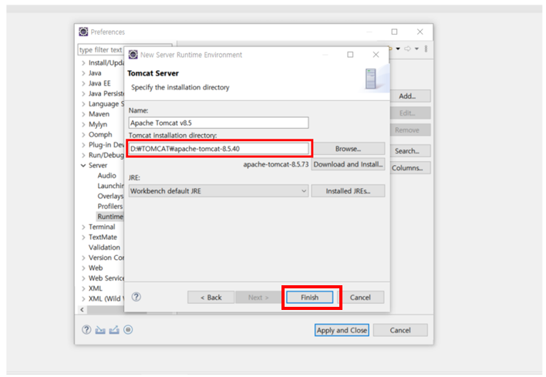Click Cancel in the Preferences window
This screenshot has height=377, width=546.
pyautogui.click(x=400, y=330)
